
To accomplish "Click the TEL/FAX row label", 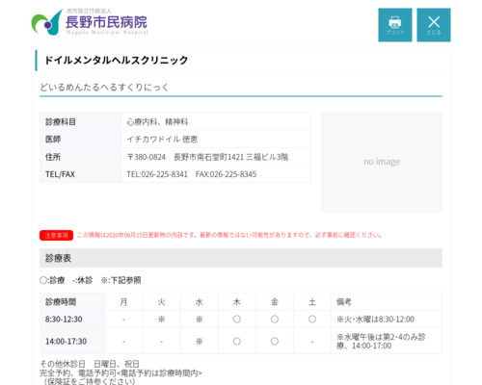I will pos(80,174).
